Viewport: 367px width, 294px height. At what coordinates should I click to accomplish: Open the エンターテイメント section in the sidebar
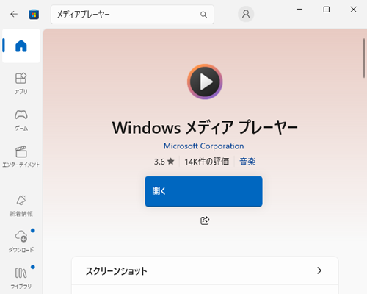tap(21, 157)
